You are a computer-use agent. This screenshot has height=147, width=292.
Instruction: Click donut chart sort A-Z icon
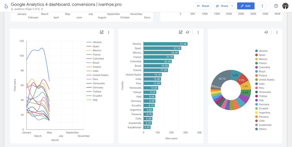click(266, 32)
